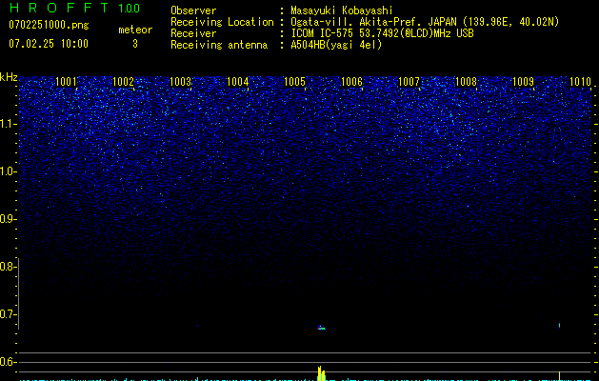Click the Ogata-vill. Akita-Pref. JAPAN location text
Image resolution: width=599 pixels, height=381 pixels.
point(425,22)
